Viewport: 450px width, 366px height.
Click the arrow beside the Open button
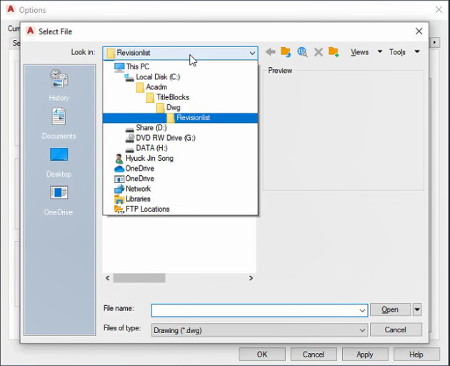coord(417,310)
